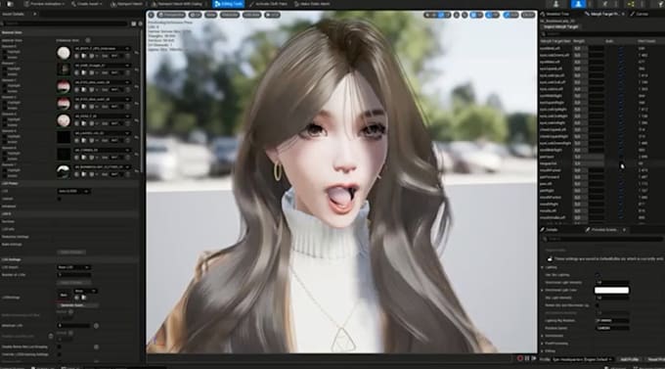Open the viewport Show menu

211,15
